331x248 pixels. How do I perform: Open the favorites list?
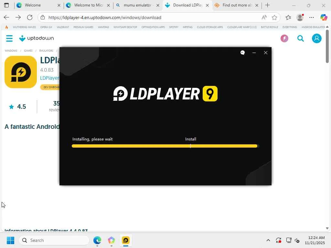tap(288, 17)
